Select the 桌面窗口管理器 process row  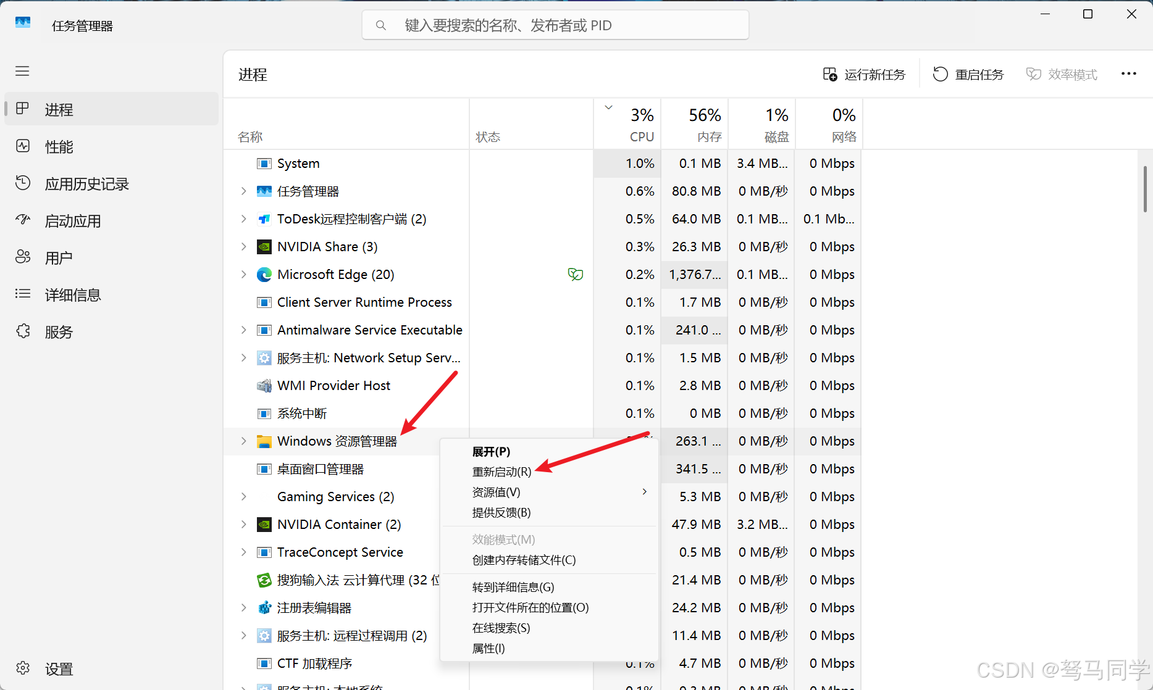tap(542, 469)
